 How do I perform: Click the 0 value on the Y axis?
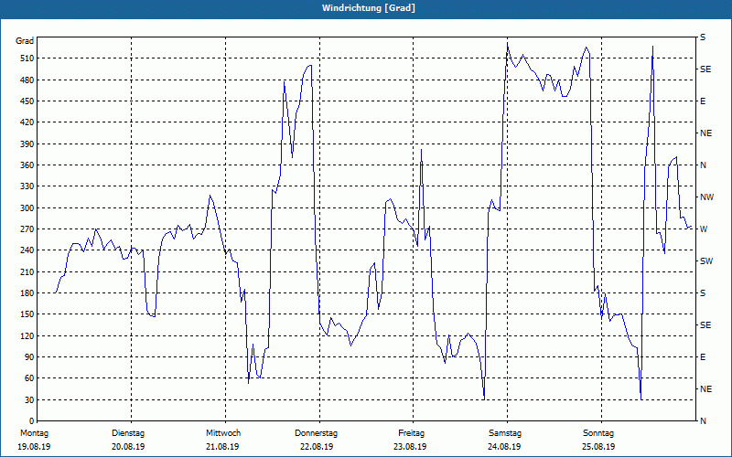[32, 421]
